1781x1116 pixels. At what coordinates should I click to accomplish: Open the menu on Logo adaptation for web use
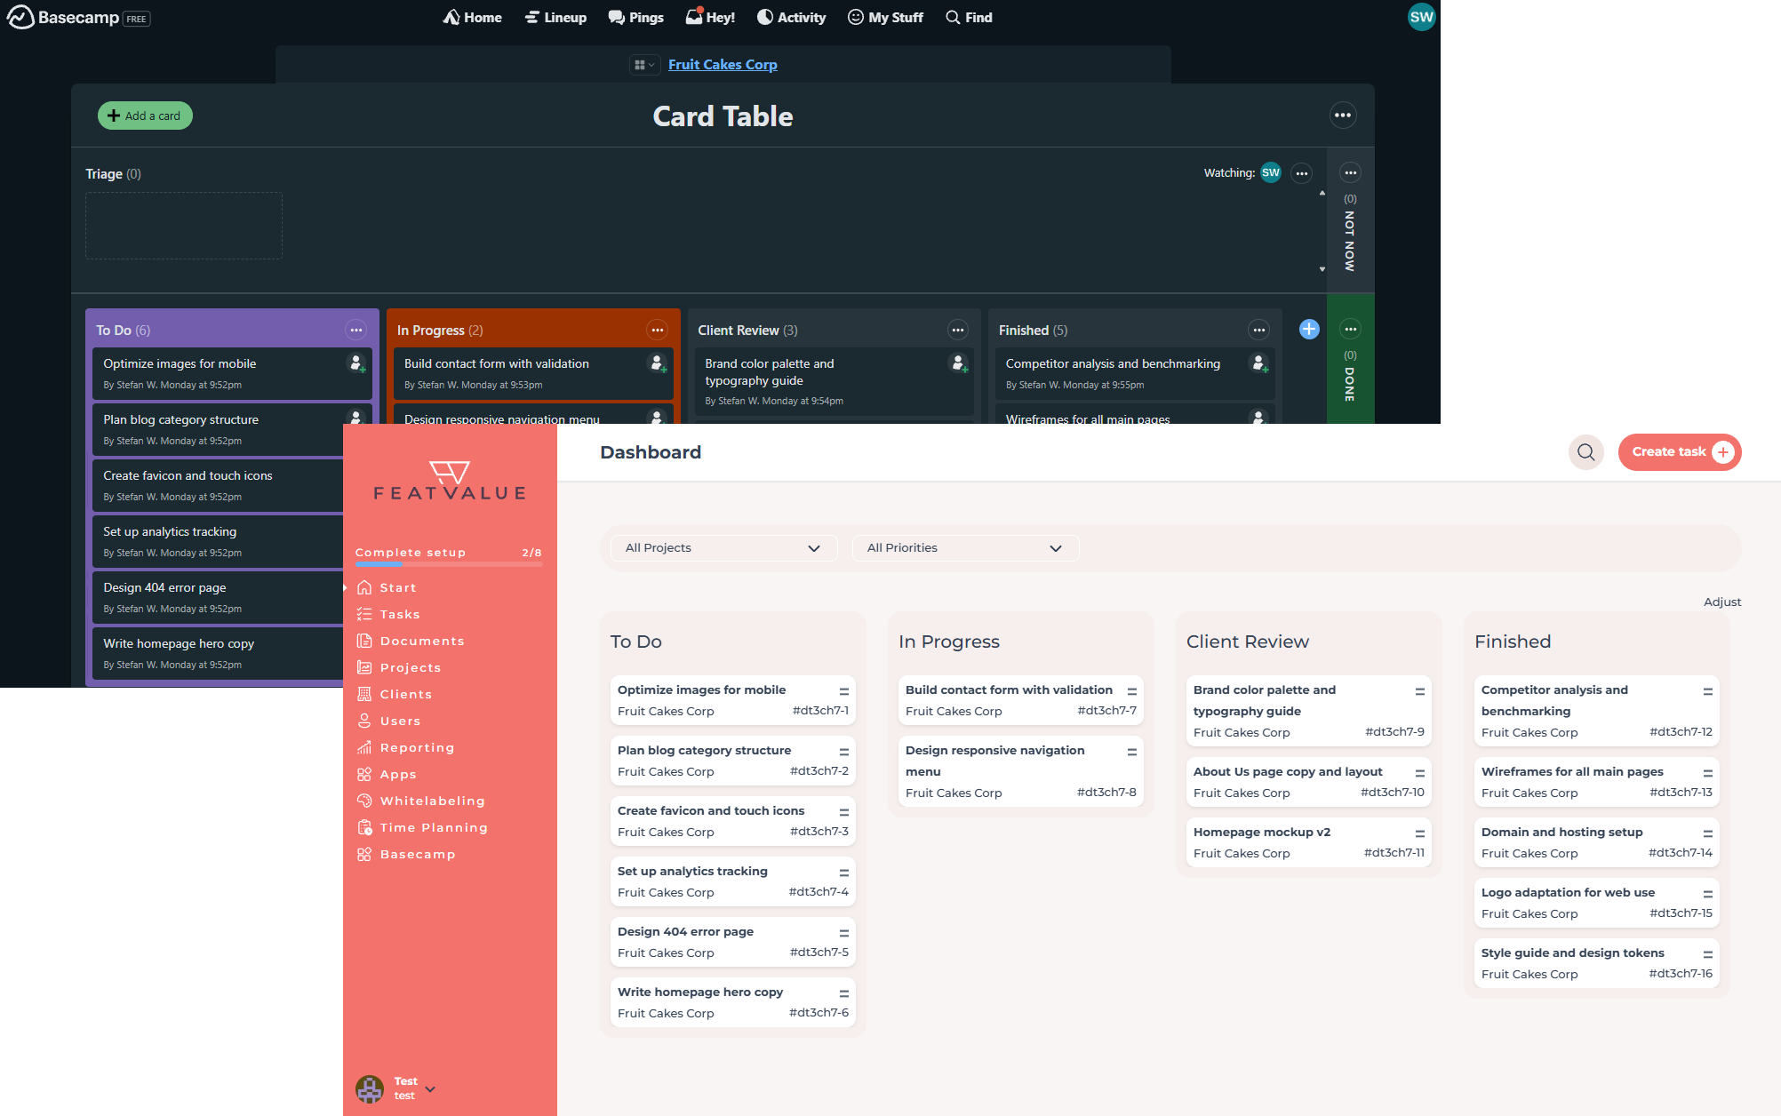[x=1708, y=894]
